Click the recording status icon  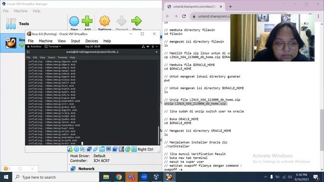click(115, 149)
